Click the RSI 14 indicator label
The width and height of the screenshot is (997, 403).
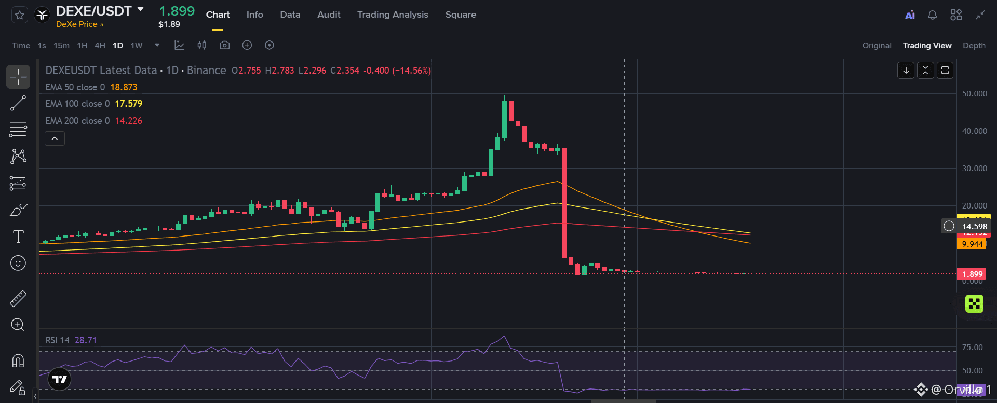[x=57, y=340]
